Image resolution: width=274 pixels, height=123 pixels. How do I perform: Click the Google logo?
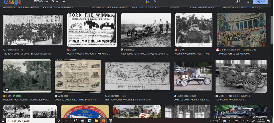[x=13, y=2]
